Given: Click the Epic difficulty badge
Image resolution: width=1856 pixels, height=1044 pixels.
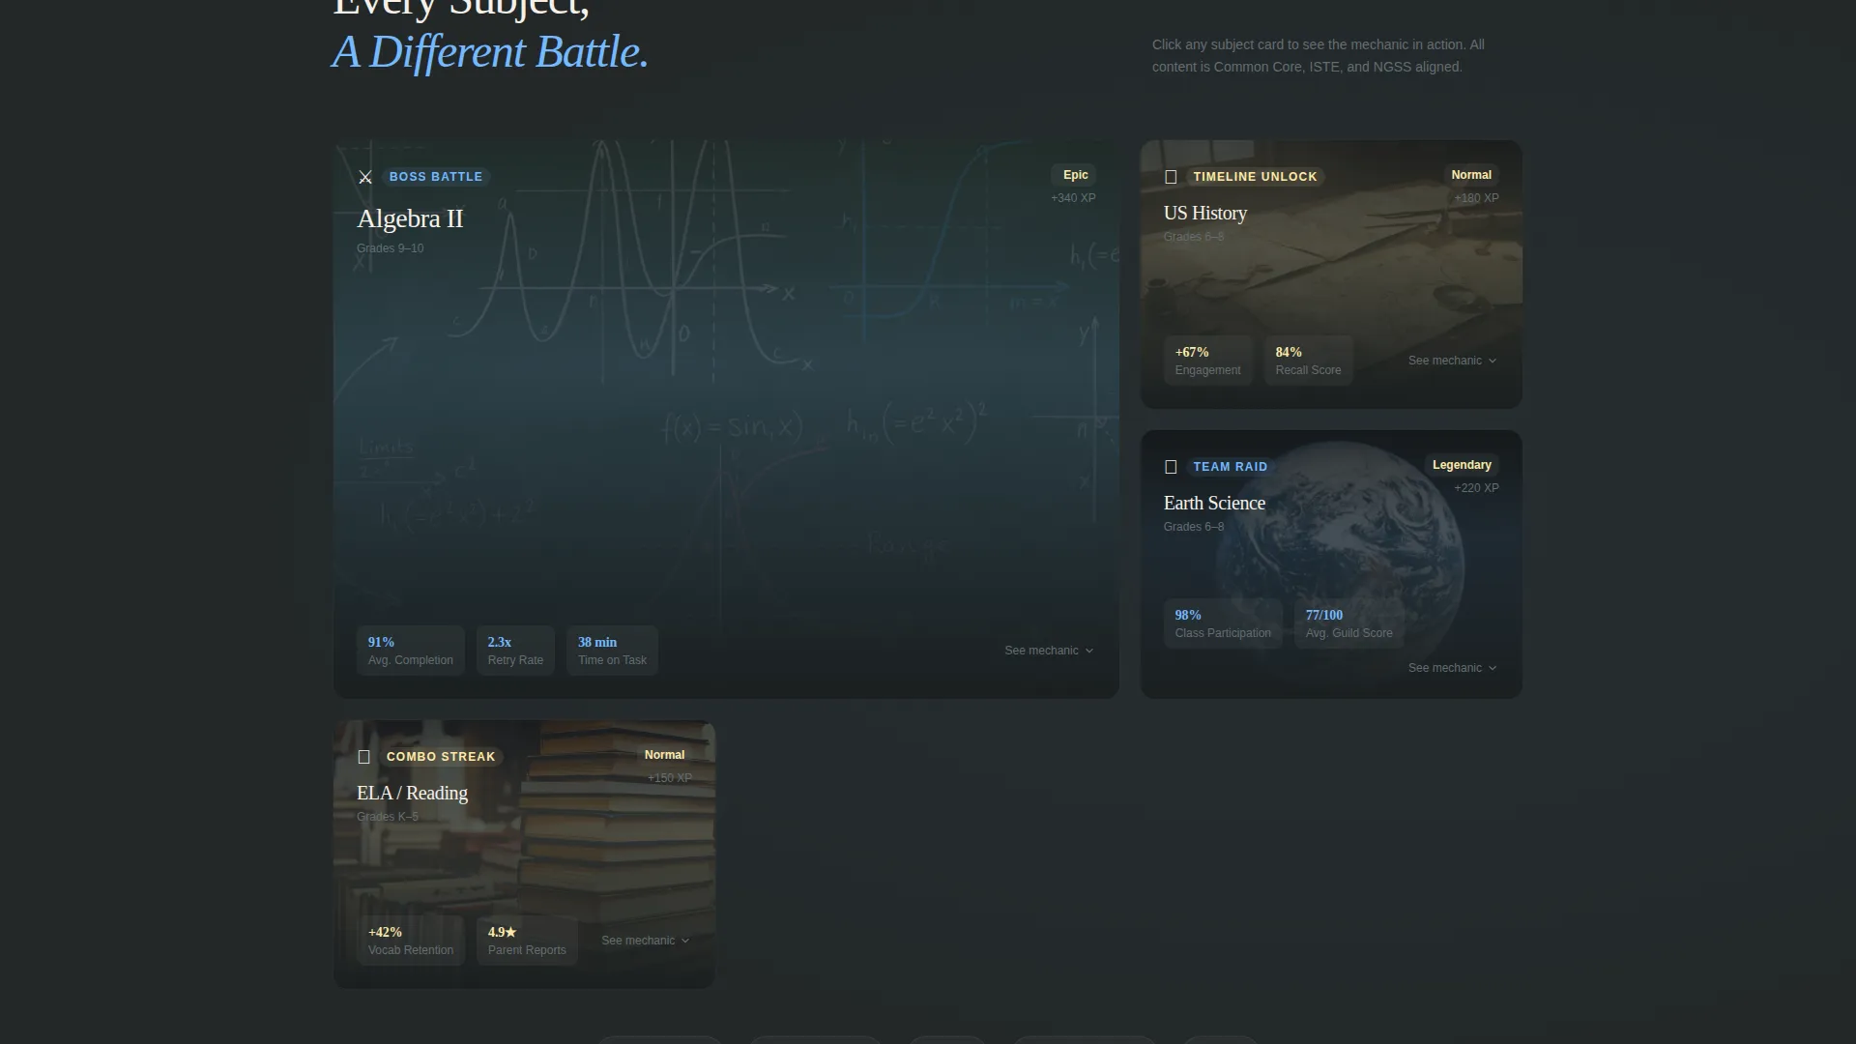Looking at the screenshot, I should (1075, 175).
